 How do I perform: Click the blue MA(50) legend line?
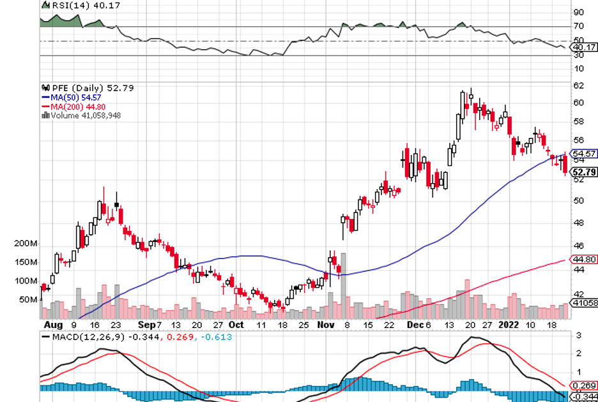(45, 97)
